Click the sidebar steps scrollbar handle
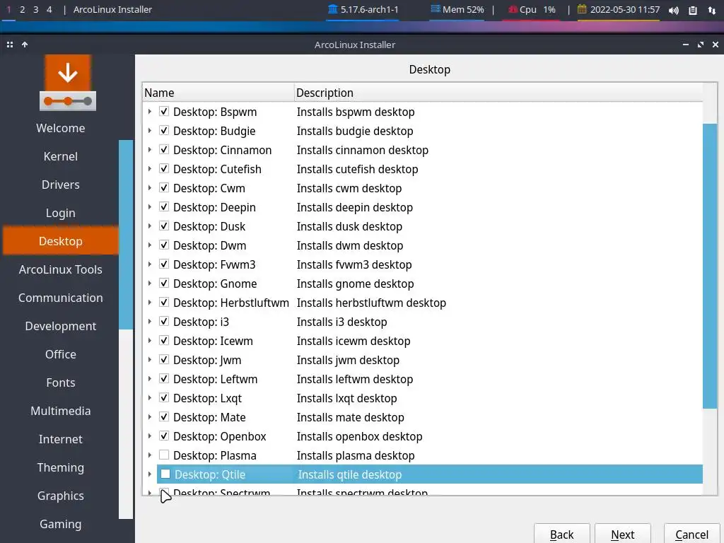This screenshot has height=543, width=724. pos(126,235)
